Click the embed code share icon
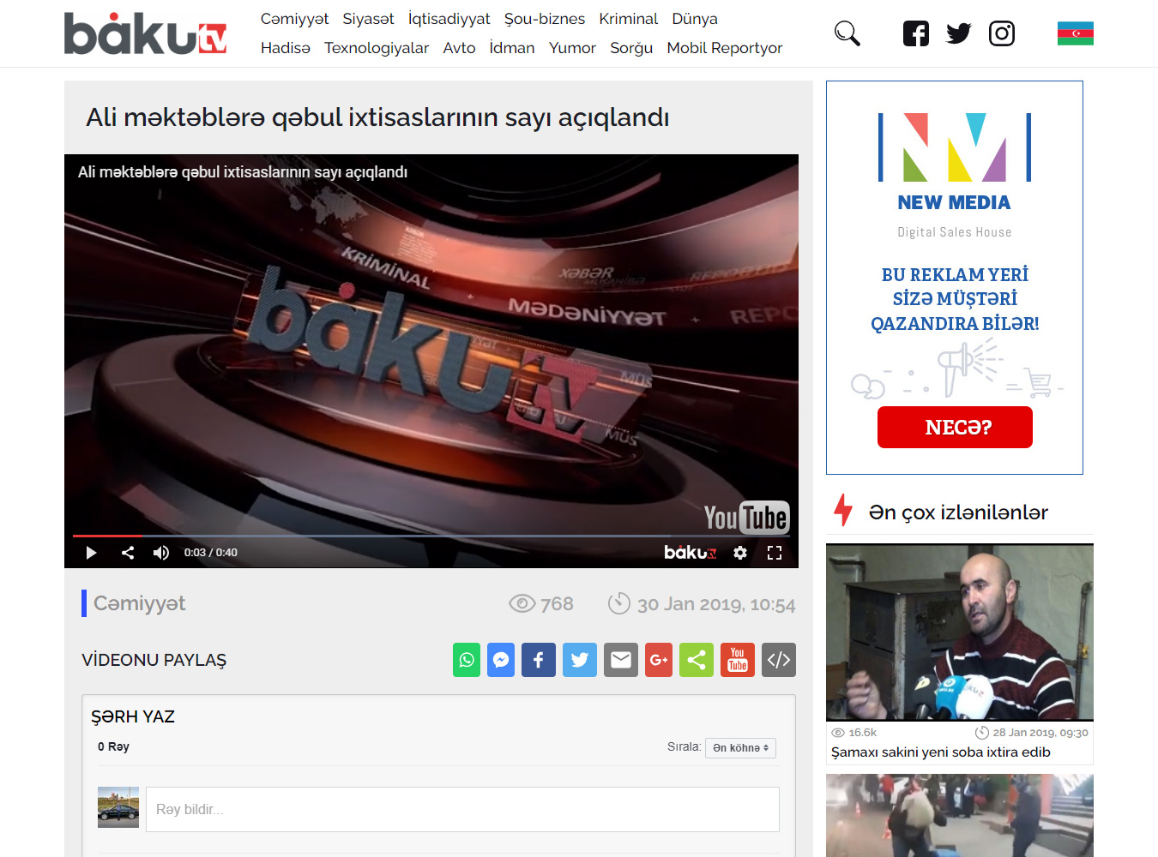Image resolution: width=1158 pixels, height=857 pixels. point(779,660)
